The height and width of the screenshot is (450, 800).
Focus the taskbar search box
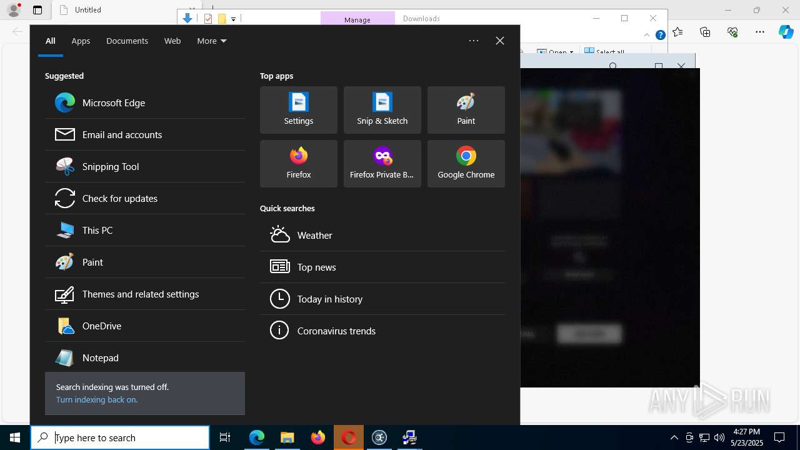coord(120,437)
